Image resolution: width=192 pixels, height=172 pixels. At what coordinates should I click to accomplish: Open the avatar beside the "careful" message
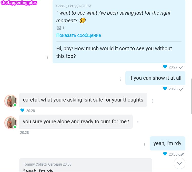(11, 101)
